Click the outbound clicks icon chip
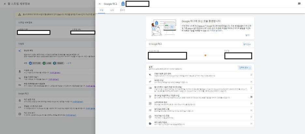 [54, 63]
